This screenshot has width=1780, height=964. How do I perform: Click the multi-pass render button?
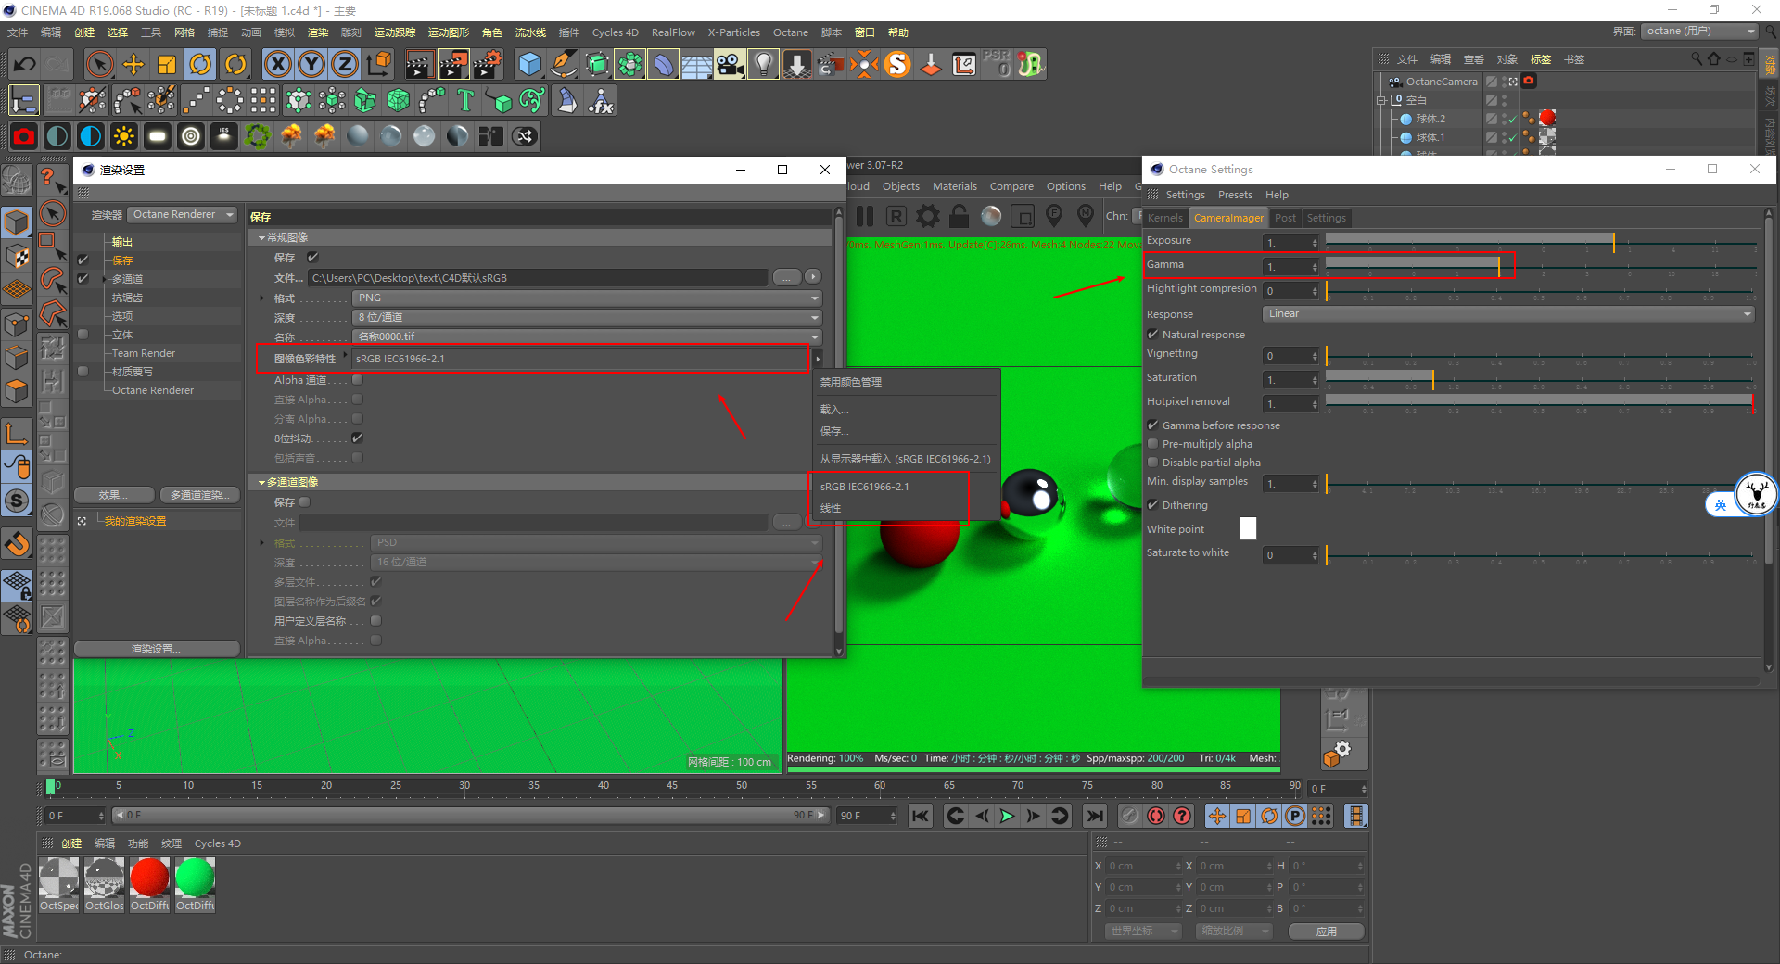199,495
